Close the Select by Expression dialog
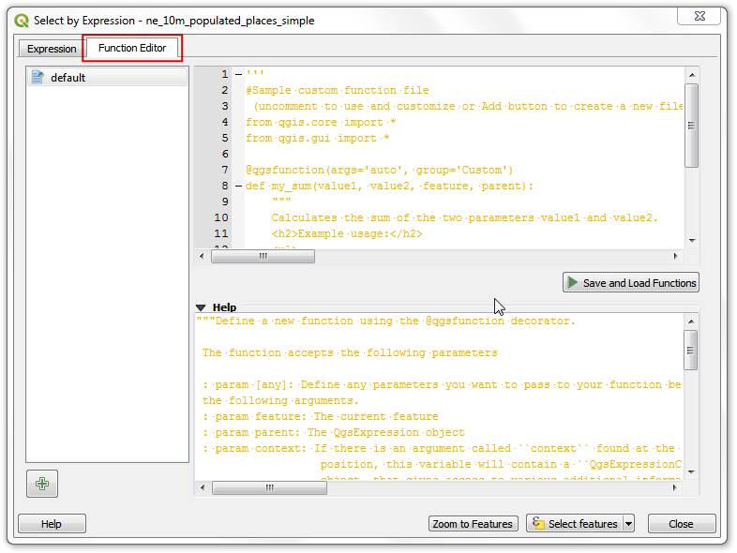The height and width of the screenshot is (553, 737). (x=682, y=524)
